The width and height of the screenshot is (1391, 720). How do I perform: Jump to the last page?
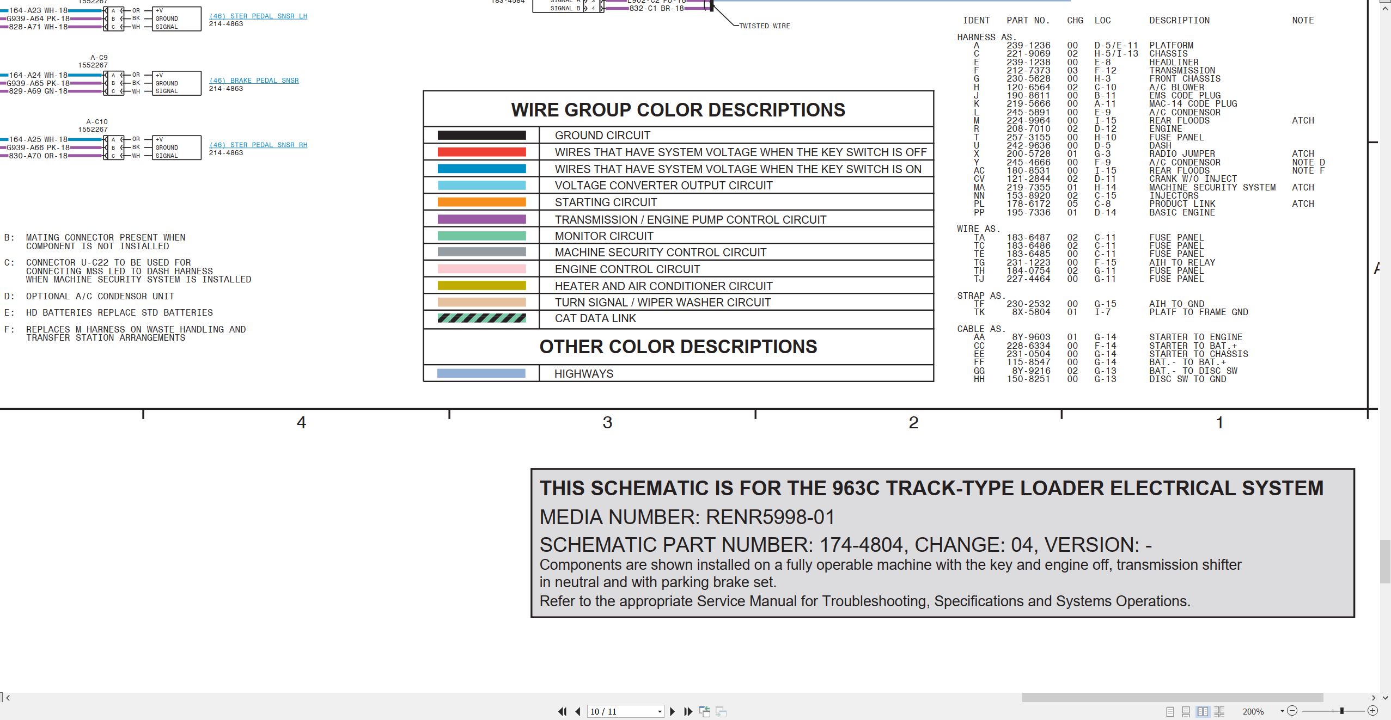pyautogui.click(x=688, y=711)
